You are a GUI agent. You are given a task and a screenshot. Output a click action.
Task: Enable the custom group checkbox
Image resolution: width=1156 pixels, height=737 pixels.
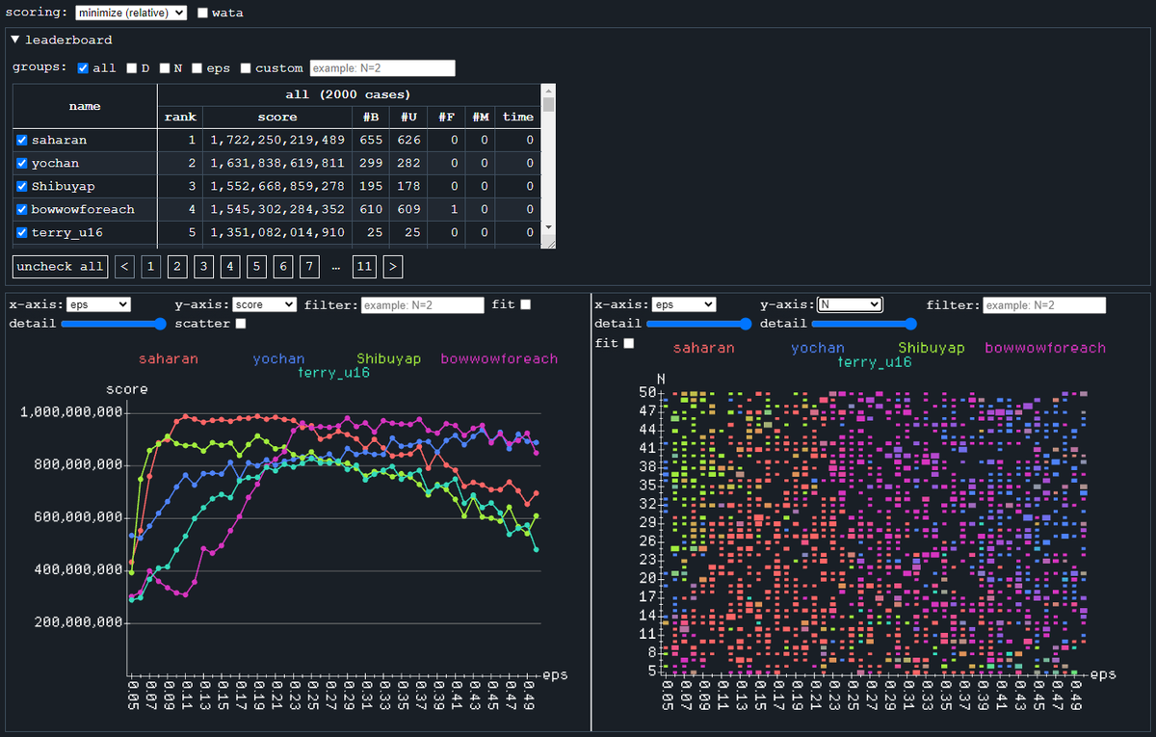tap(246, 68)
